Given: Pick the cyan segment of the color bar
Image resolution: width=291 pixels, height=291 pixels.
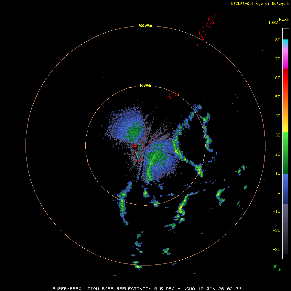Looking at the screenshot, I should [x=286, y=42].
